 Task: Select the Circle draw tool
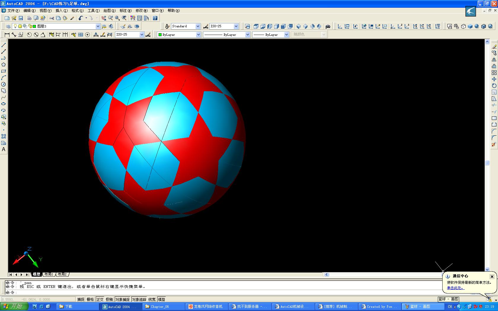pyautogui.click(x=4, y=84)
